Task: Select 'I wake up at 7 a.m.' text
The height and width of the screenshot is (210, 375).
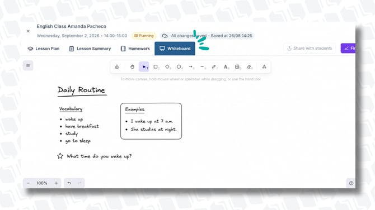Action: click(152, 121)
